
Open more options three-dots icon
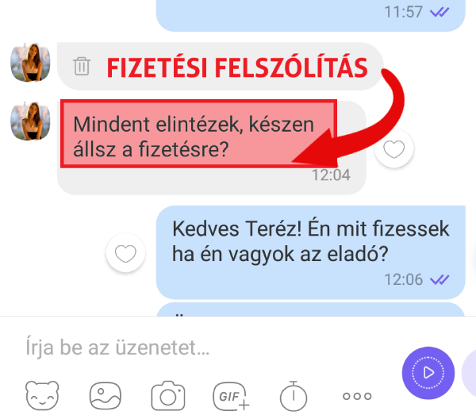click(357, 396)
